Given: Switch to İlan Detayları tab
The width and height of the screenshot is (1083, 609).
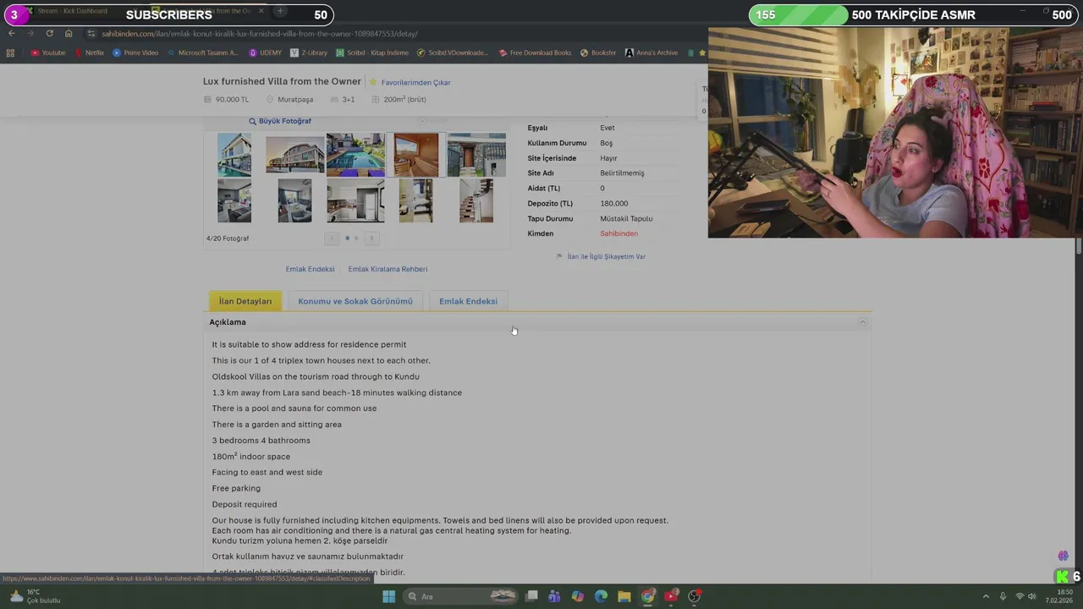Looking at the screenshot, I should point(245,301).
